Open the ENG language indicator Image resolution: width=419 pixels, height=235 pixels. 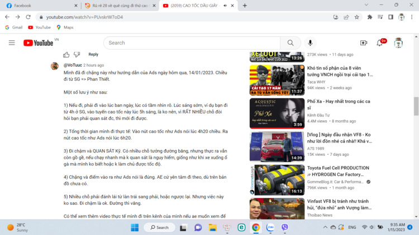pos(352,227)
